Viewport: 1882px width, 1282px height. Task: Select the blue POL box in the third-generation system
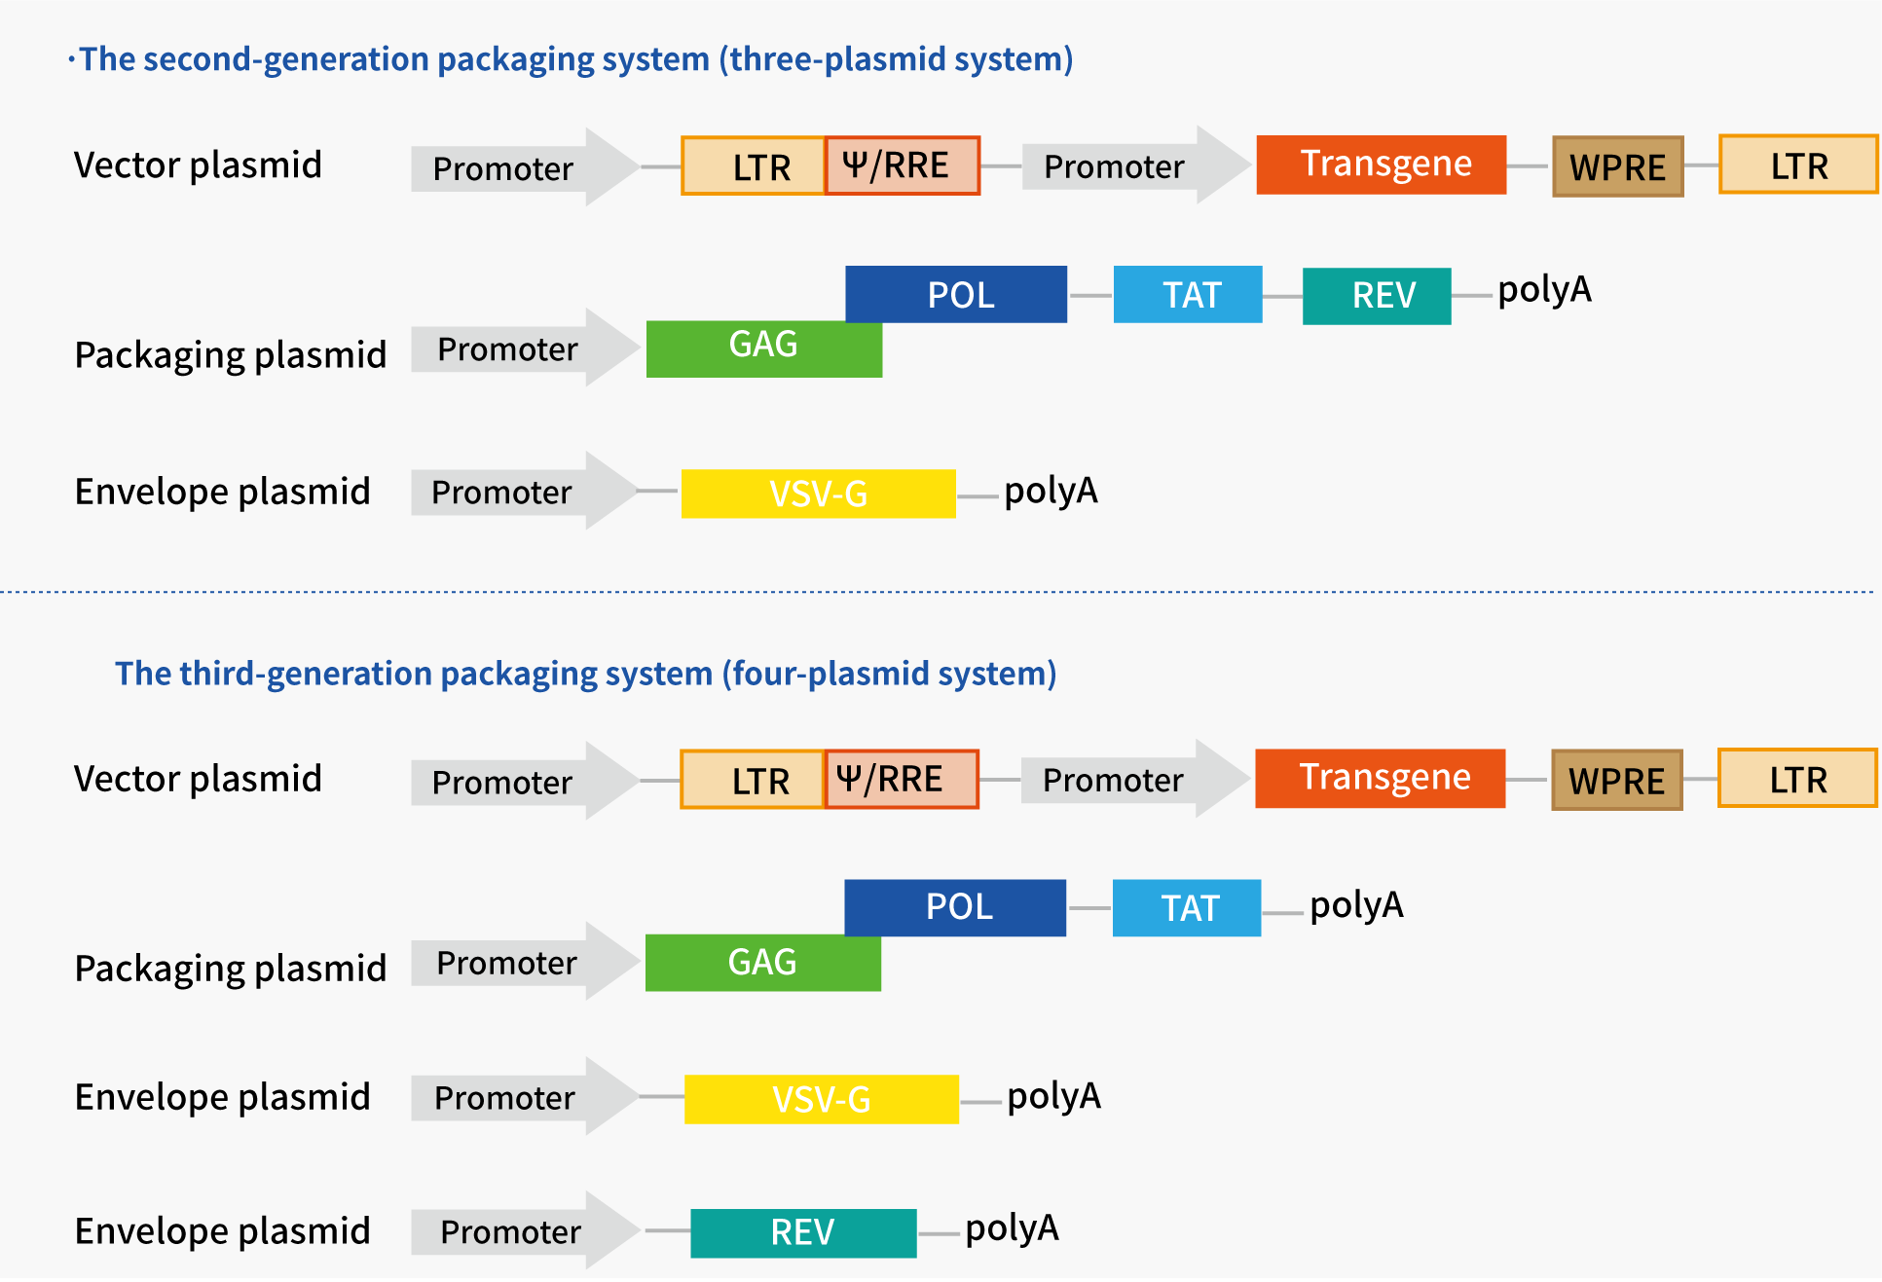[955, 907]
